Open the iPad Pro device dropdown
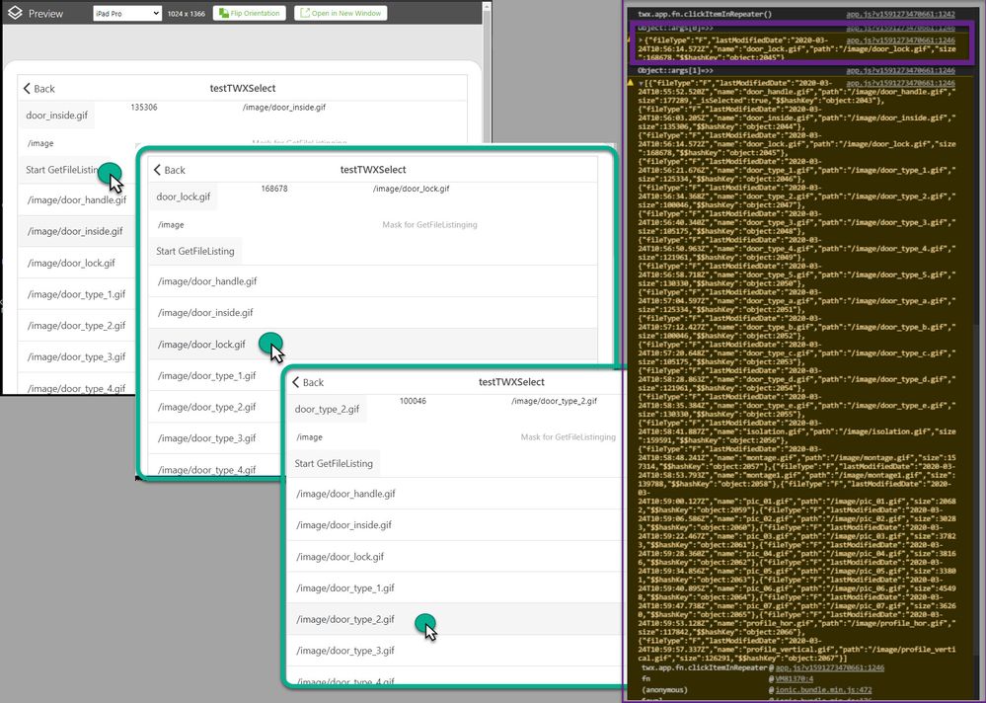The height and width of the screenshot is (703, 986). 126,14
